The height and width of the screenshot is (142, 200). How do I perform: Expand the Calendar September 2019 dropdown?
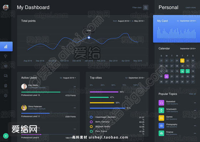pyautogui.click(x=188, y=49)
